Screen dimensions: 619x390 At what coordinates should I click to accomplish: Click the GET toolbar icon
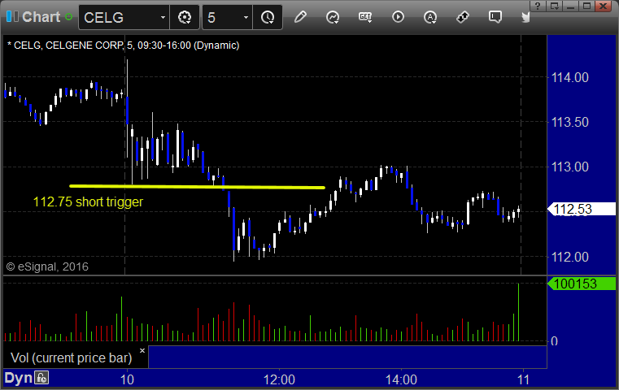365,17
